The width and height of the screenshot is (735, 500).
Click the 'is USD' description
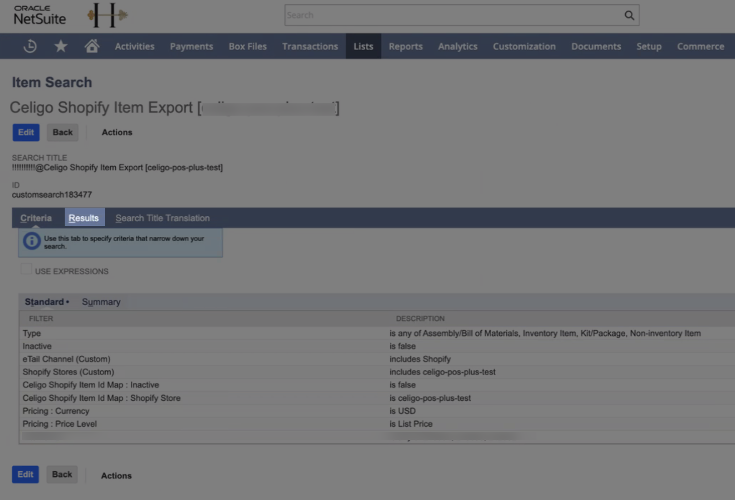pyautogui.click(x=403, y=411)
